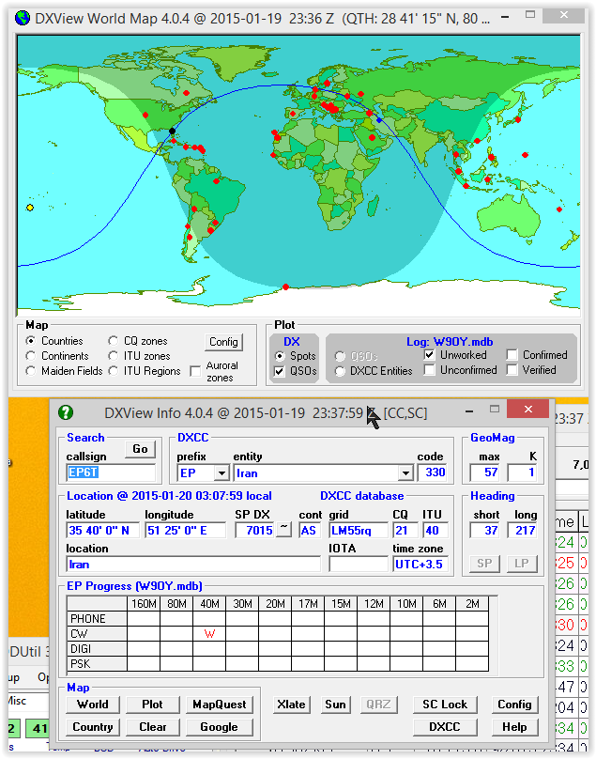Click the CQ zone field 21
This screenshot has height=759, width=596.
coord(405,530)
